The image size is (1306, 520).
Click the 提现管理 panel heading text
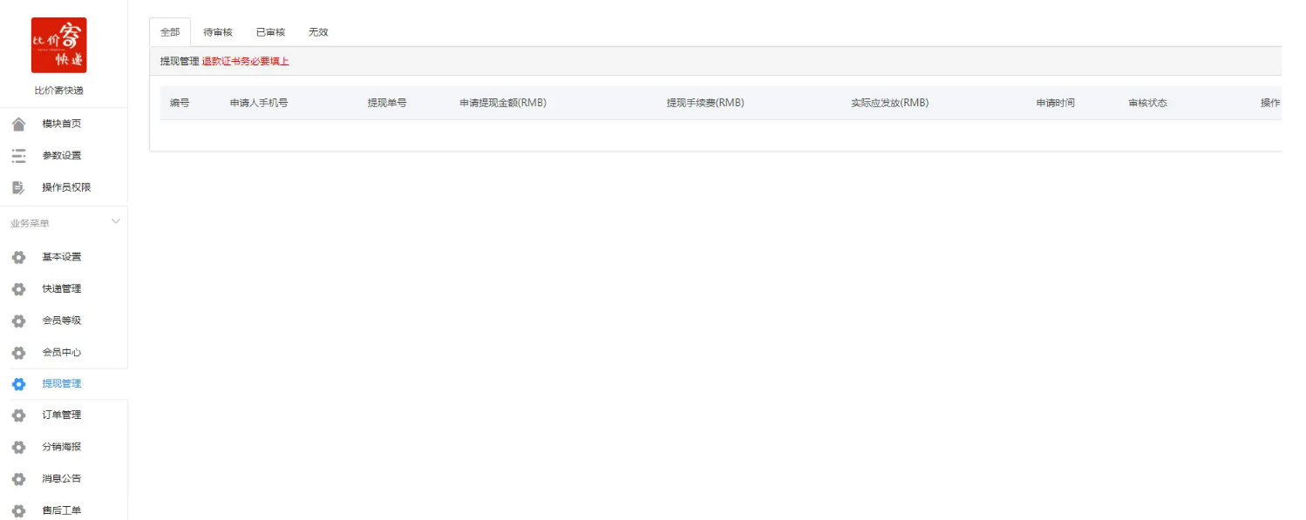point(180,61)
